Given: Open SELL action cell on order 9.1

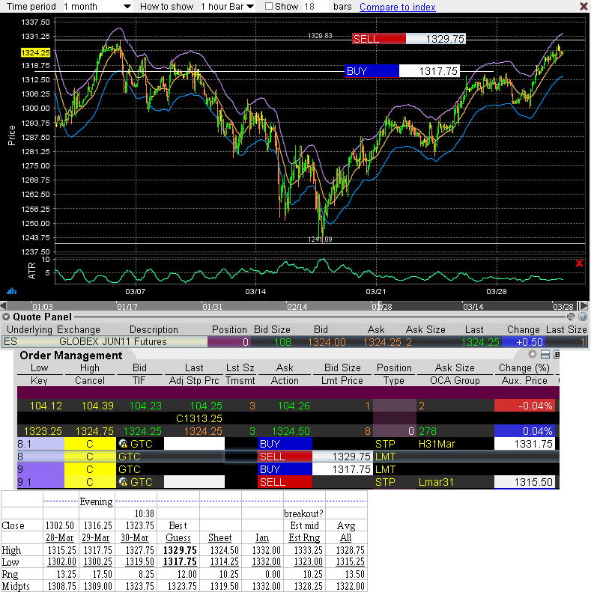Looking at the screenshot, I should click(285, 482).
